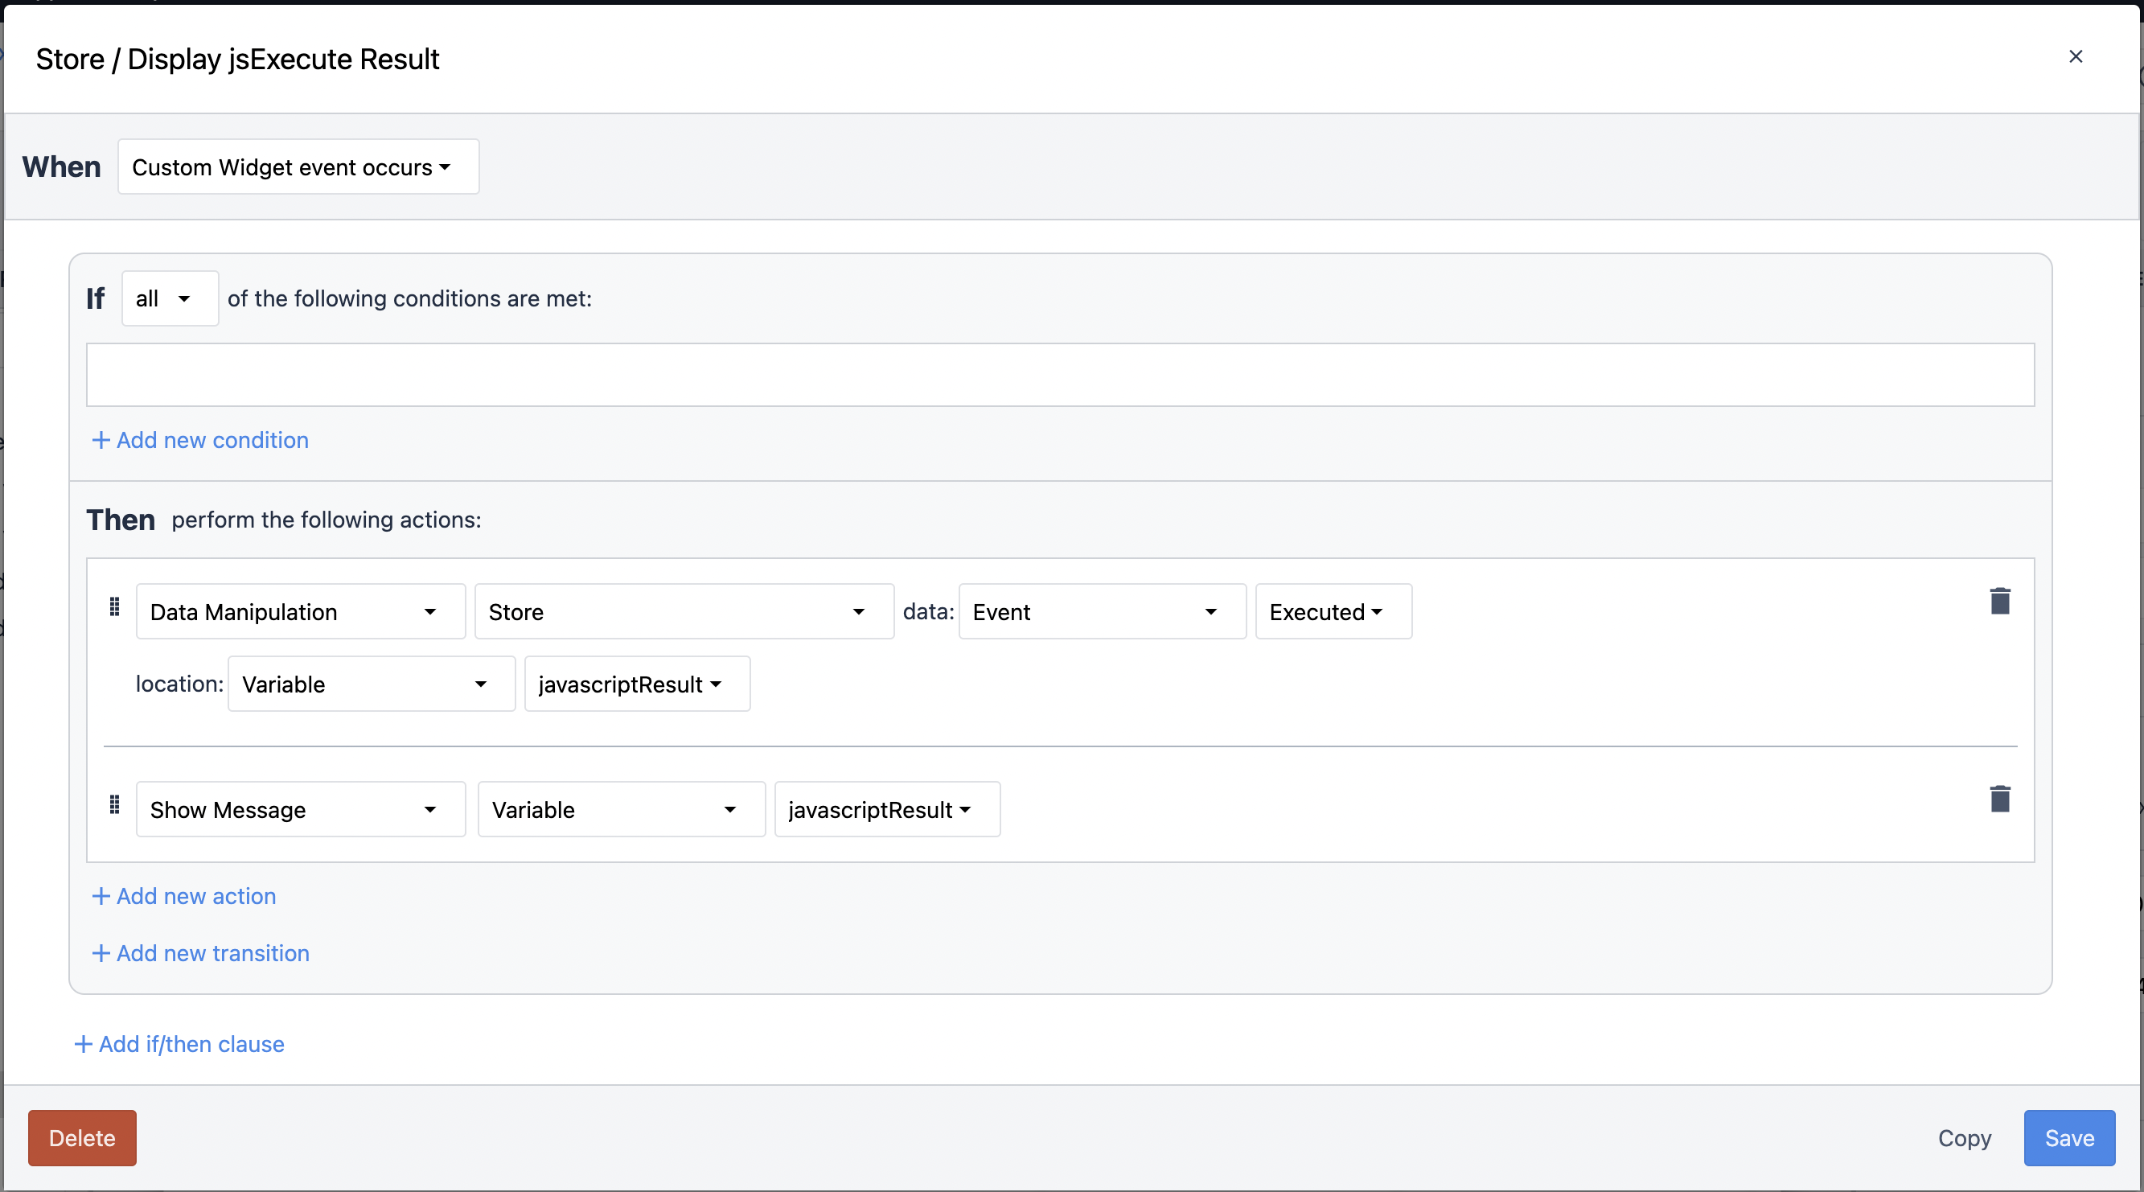Delete the Show Message action via trash icon
The image size is (2144, 1192).
coord(2000,798)
